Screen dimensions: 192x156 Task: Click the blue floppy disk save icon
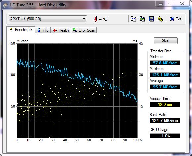pyautogui.click(x=151, y=19)
